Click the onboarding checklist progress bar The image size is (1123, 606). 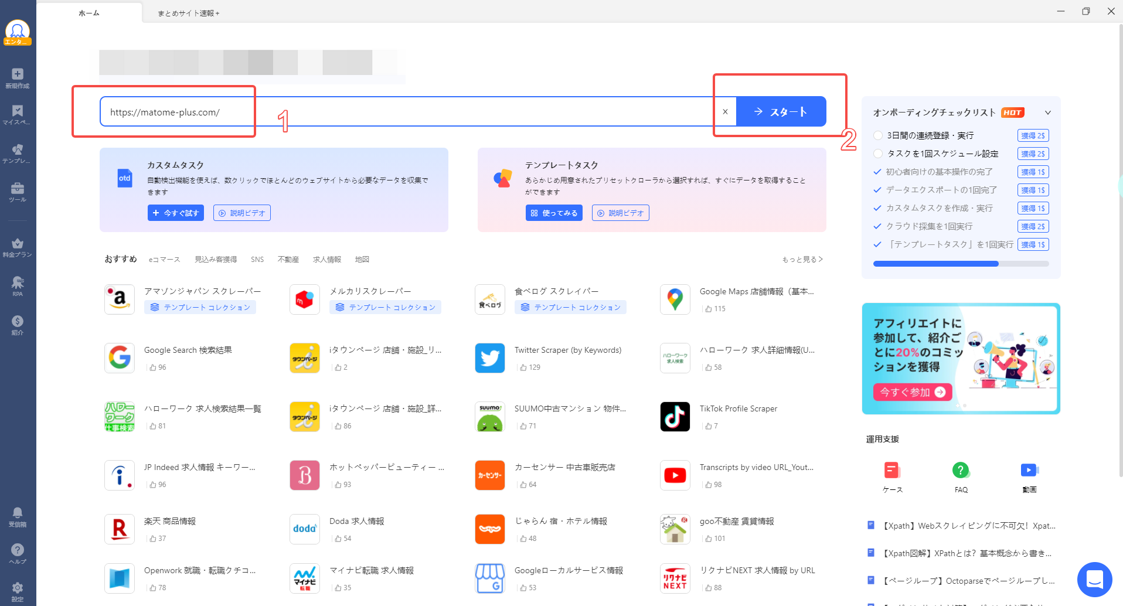(x=961, y=264)
